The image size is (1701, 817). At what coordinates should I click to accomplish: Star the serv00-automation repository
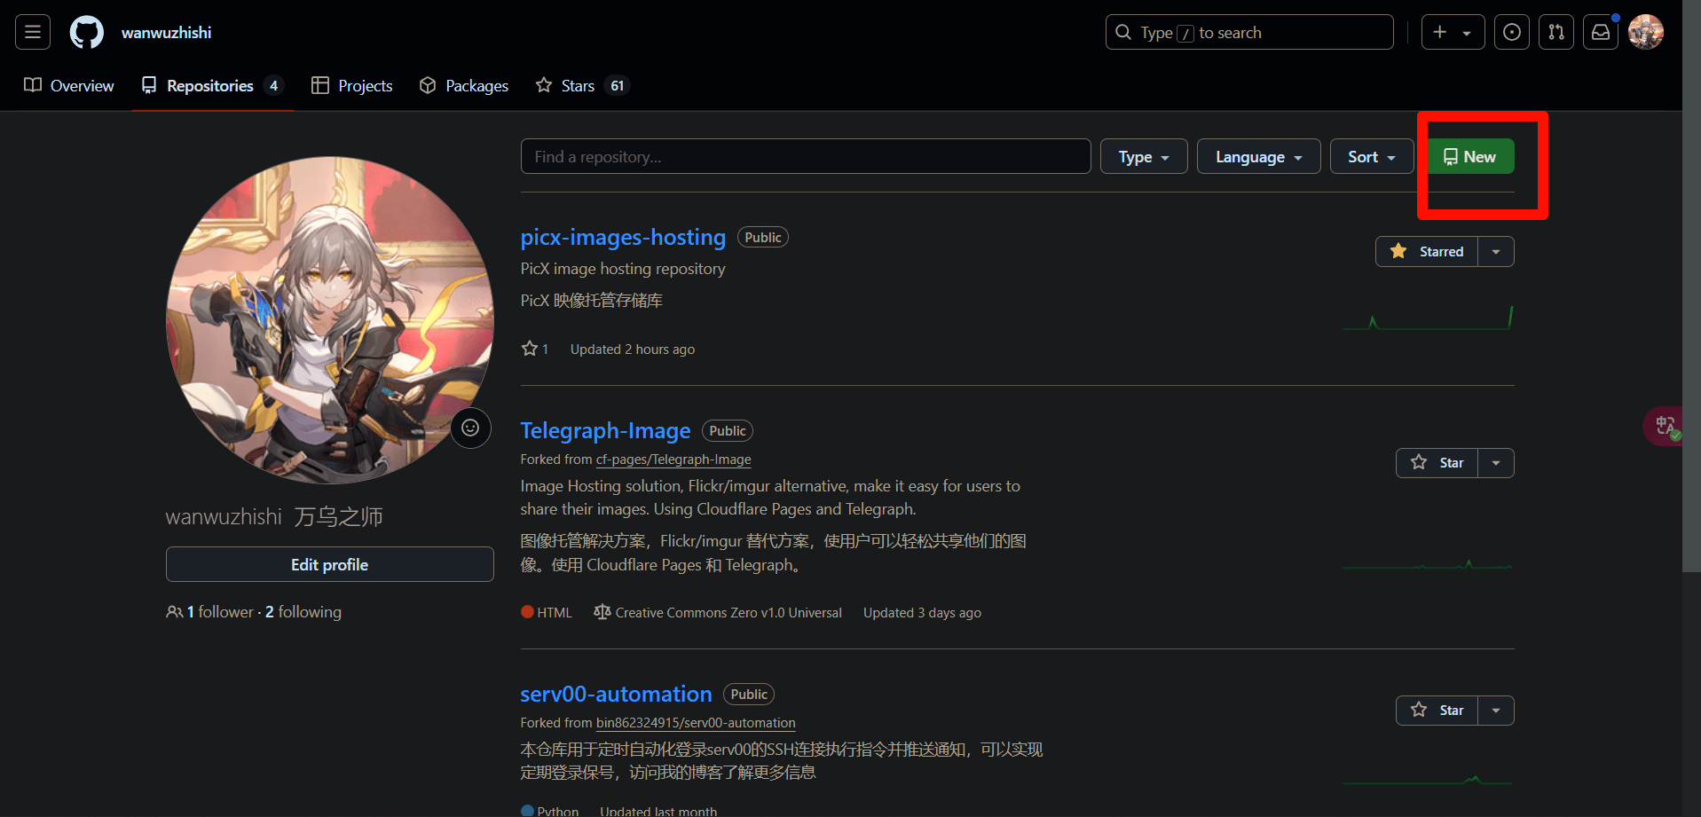pyautogui.click(x=1437, y=710)
